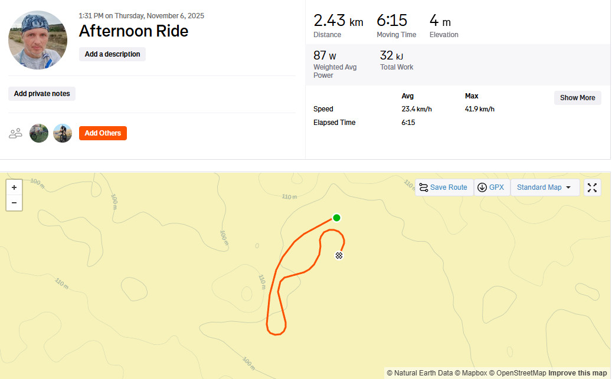This screenshot has height=379, width=612.
Task: Open the athlete profile photo
Action: tap(37, 40)
